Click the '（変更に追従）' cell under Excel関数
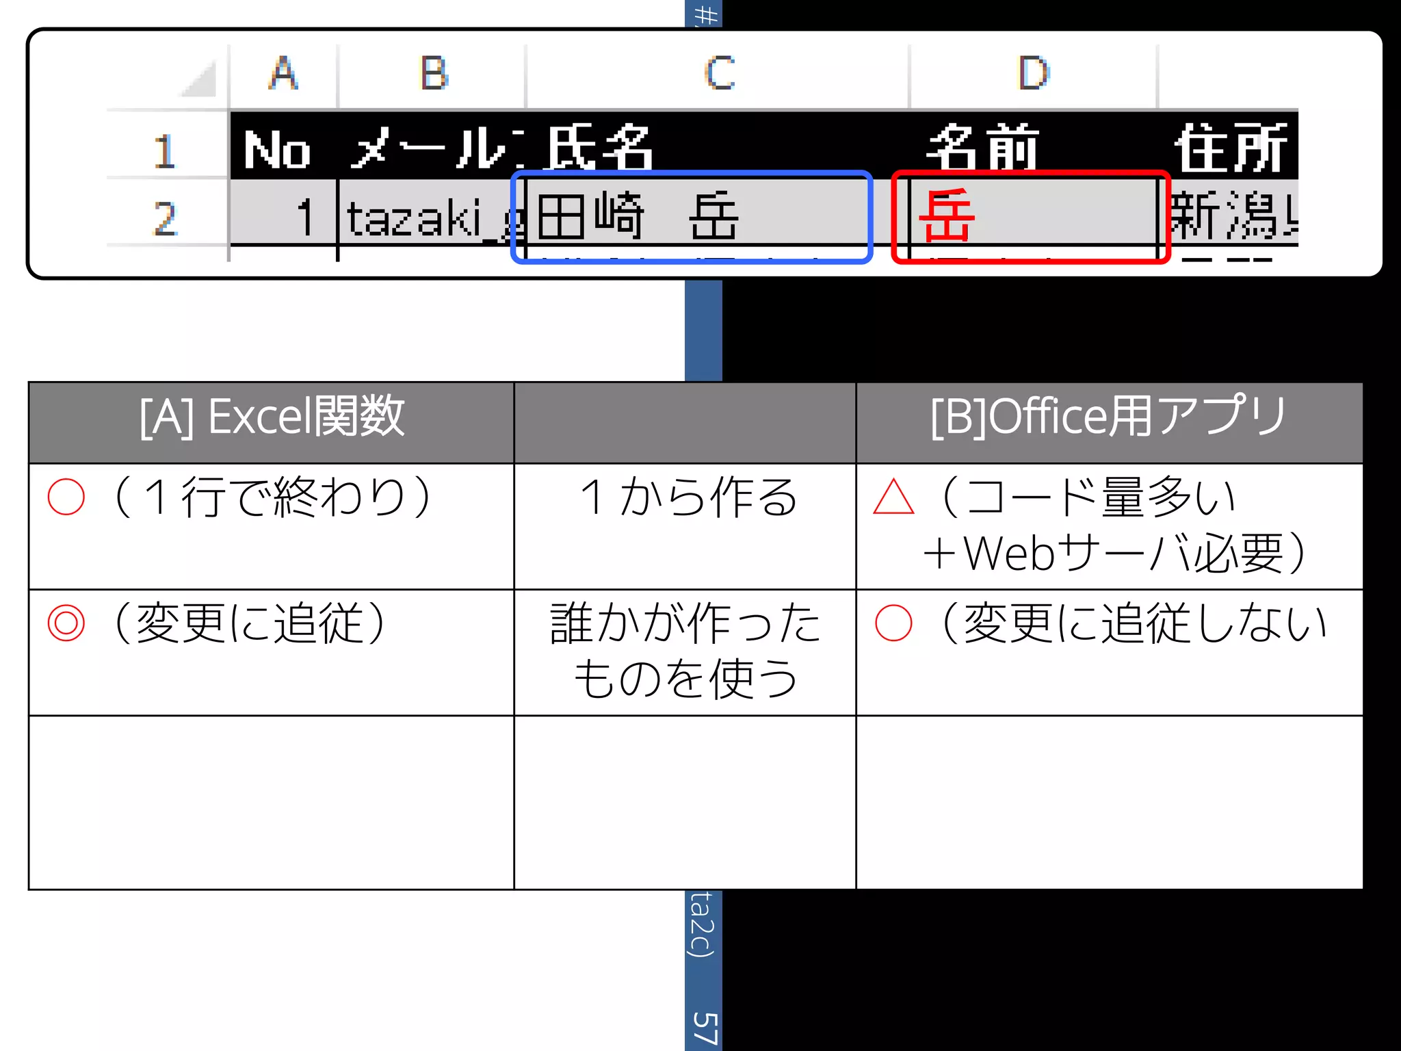Image resolution: width=1401 pixels, height=1051 pixels. pos(272,652)
